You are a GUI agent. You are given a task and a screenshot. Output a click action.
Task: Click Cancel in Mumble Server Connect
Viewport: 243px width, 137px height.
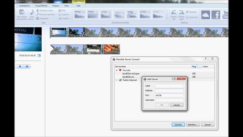tap(208, 125)
